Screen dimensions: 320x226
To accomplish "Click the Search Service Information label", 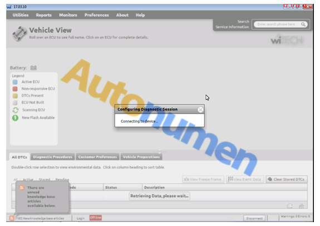I will 232,24.
